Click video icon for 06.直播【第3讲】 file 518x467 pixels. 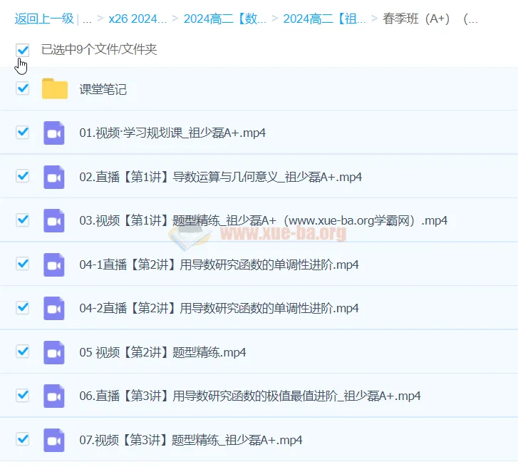[x=54, y=396]
